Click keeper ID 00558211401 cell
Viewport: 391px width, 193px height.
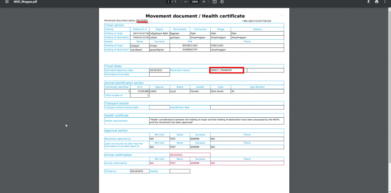190,45
